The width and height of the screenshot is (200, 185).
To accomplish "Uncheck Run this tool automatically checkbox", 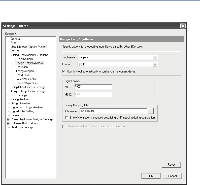I will pyautogui.click(x=64, y=71).
